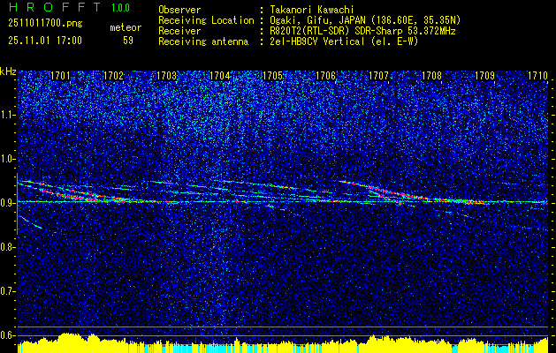Click the Receiver line with 53.372MHz
The height and width of the screenshot is (353, 556).
pos(307,31)
